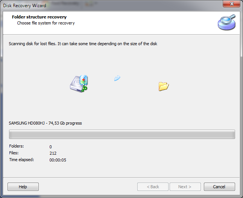Click the Files count value 212
Image resolution: width=243 pixels, height=198 pixels.
[53, 153]
